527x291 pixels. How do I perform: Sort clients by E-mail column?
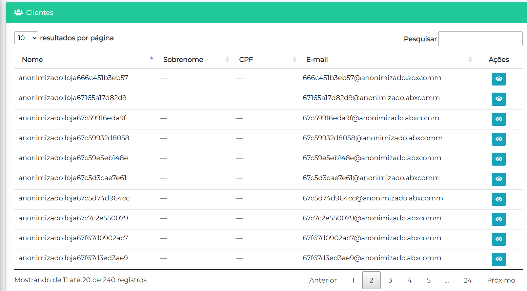coord(317,59)
